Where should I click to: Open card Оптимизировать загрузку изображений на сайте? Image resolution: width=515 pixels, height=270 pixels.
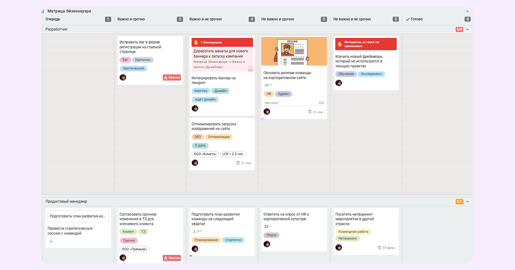click(x=214, y=126)
